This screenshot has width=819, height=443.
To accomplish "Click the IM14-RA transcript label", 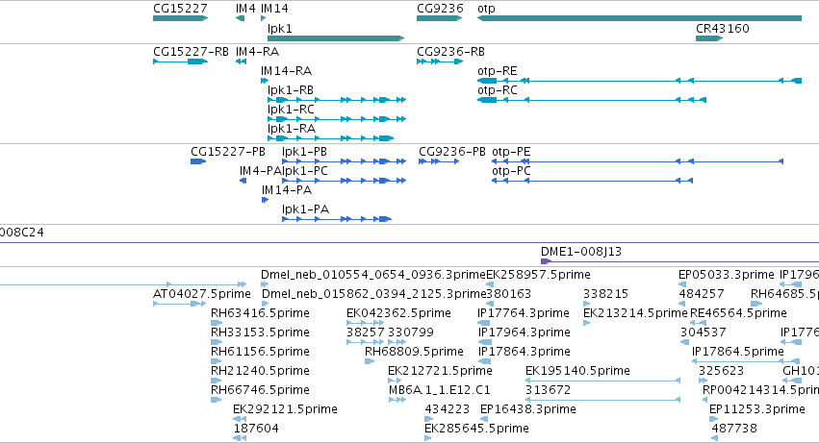I will click(286, 71).
